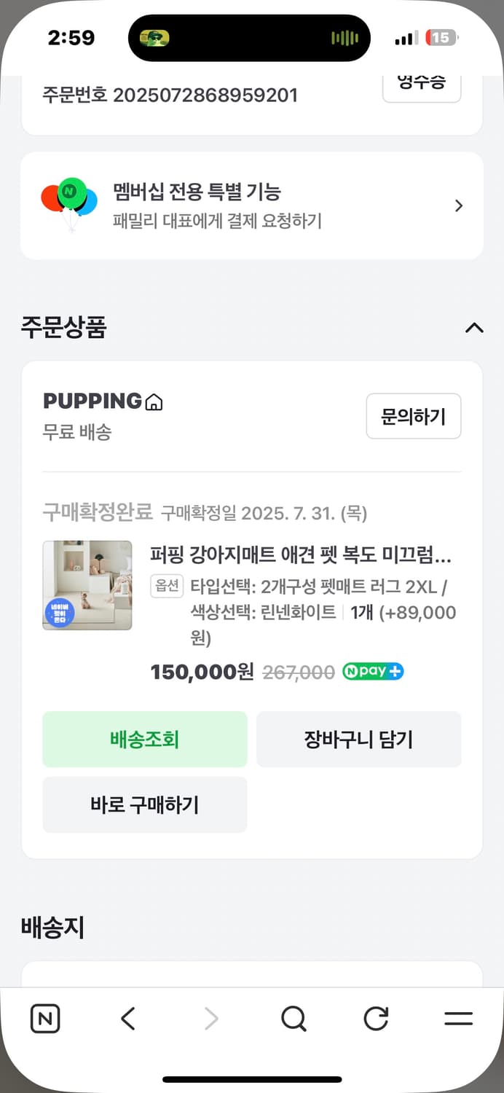Viewport: 504px width, 1093px height.
Task: Tap 바로 구매하기 to buy now
Action: point(144,804)
